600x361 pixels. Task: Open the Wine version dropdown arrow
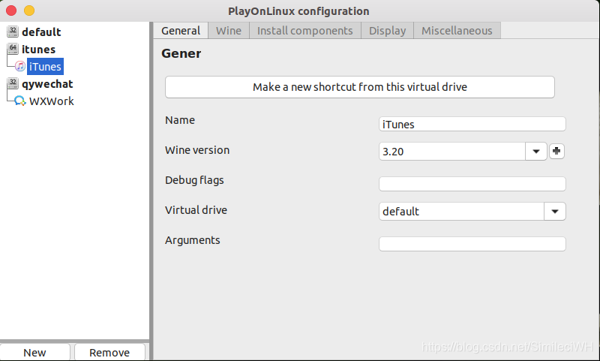coord(536,151)
